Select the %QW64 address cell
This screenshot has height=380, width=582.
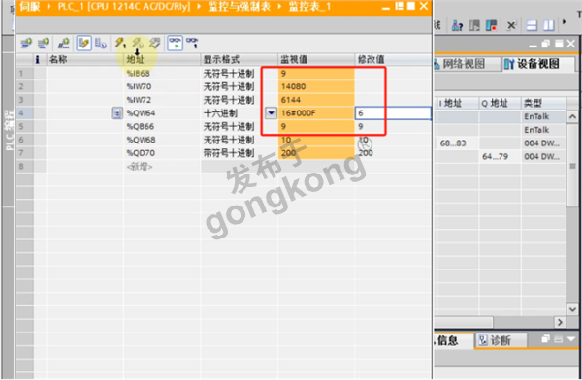162,113
